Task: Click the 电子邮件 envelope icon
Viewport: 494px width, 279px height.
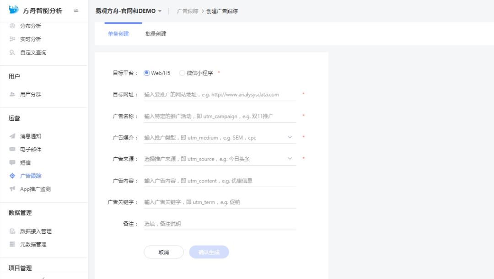Action: [x=12, y=149]
